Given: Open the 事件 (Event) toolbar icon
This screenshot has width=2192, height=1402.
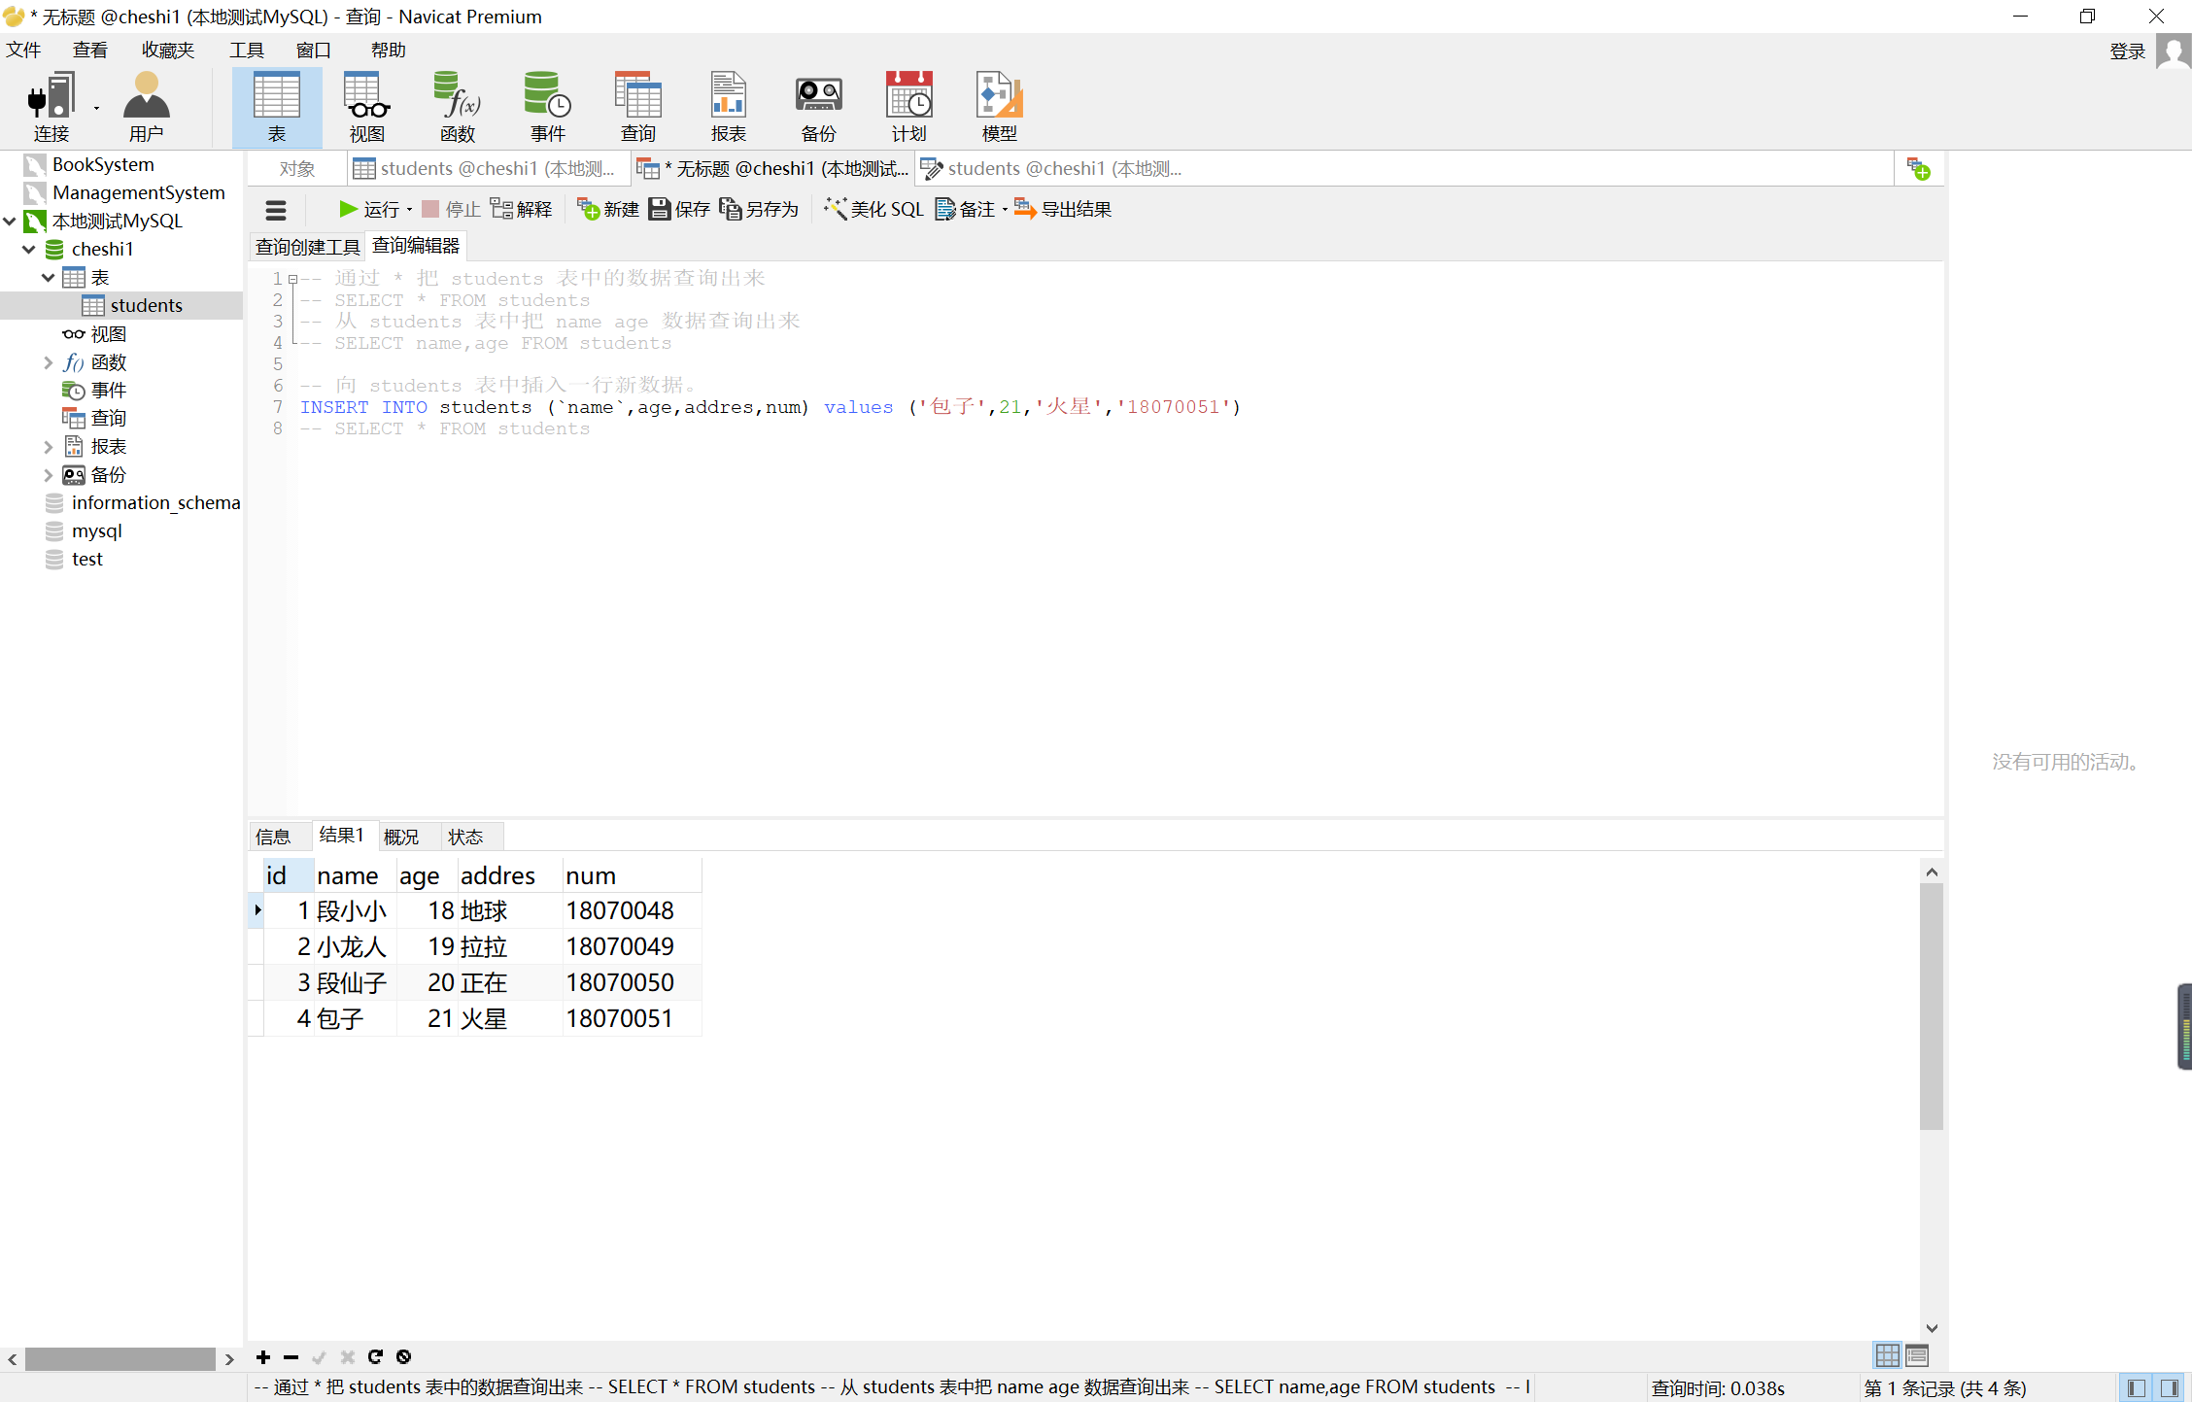Looking at the screenshot, I should 547,107.
